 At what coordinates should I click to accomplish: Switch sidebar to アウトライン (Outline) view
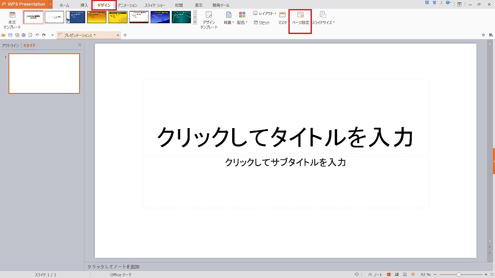point(10,46)
